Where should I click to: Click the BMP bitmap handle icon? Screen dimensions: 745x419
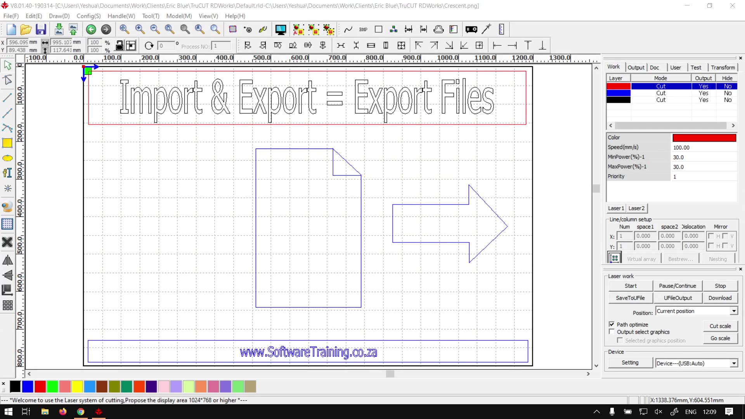(x=363, y=29)
